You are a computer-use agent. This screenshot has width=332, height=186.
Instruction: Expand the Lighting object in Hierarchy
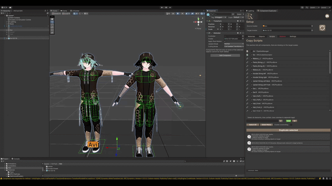click(7, 22)
